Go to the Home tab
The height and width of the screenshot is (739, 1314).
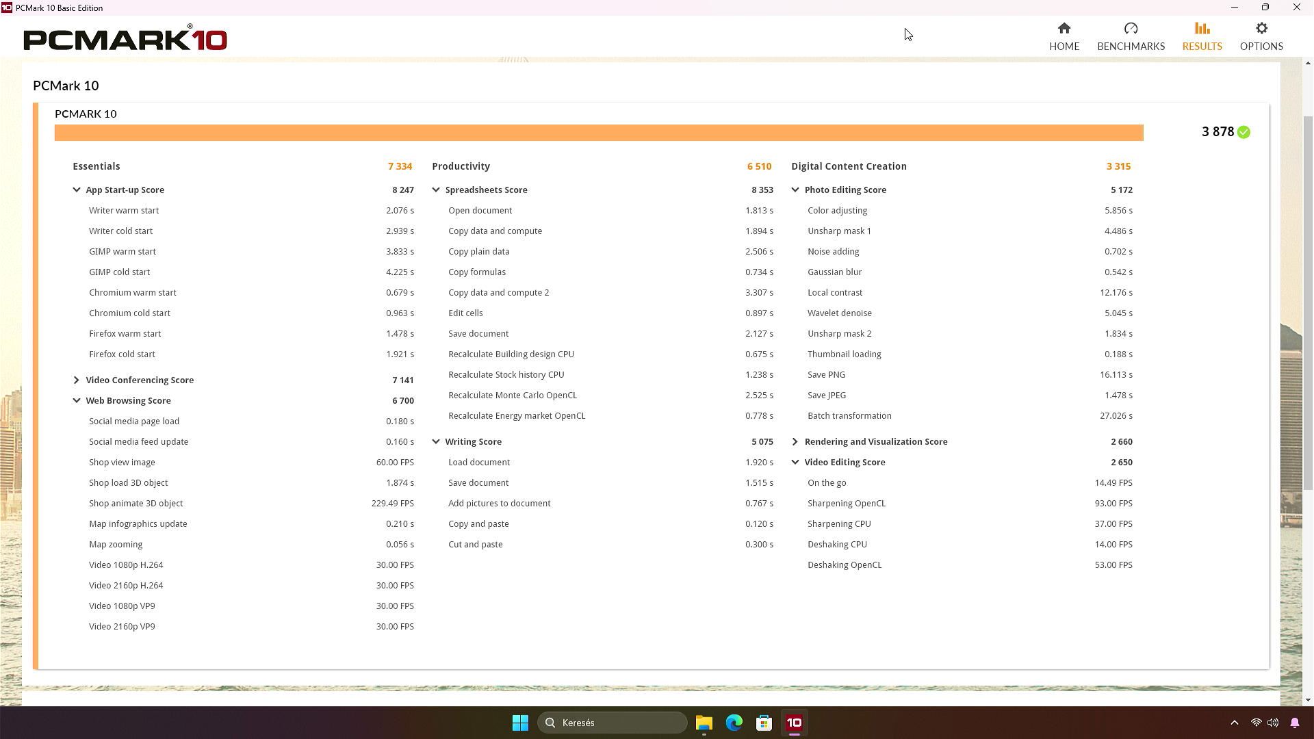1064,36
